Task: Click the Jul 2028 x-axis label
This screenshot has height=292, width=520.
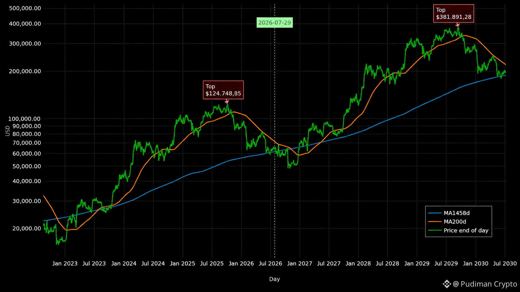Action: pyautogui.click(x=388, y=263)
